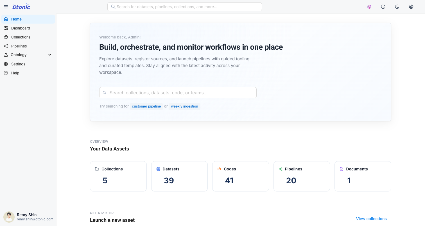Viewport: 425px width, 226px height.
Task: Open the Help sidebar item
Action: point(15,73)
